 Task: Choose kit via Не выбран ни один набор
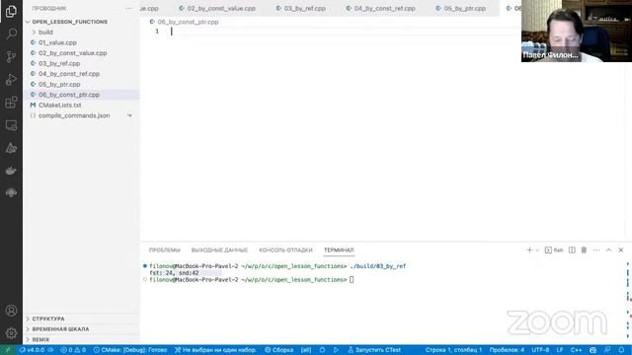pos(215,350)
